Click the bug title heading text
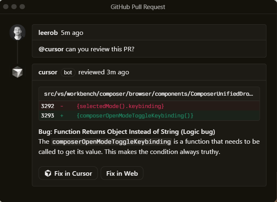Image resolution: width=277 pixels, height=202 pixels. (127, 132)
